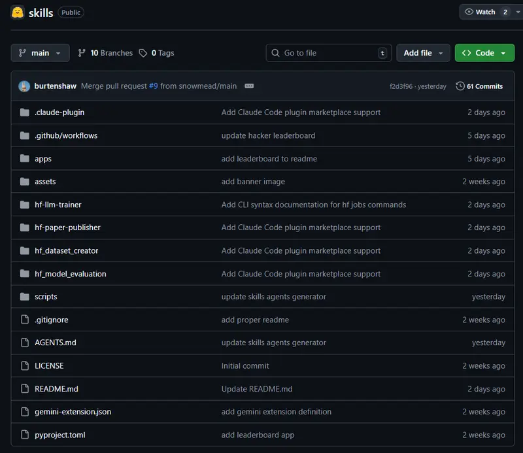
Task: Open pull request #9 link
Action: tap(153, 86)
